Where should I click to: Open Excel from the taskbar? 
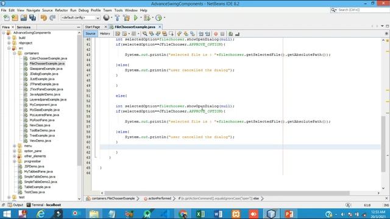200,214
